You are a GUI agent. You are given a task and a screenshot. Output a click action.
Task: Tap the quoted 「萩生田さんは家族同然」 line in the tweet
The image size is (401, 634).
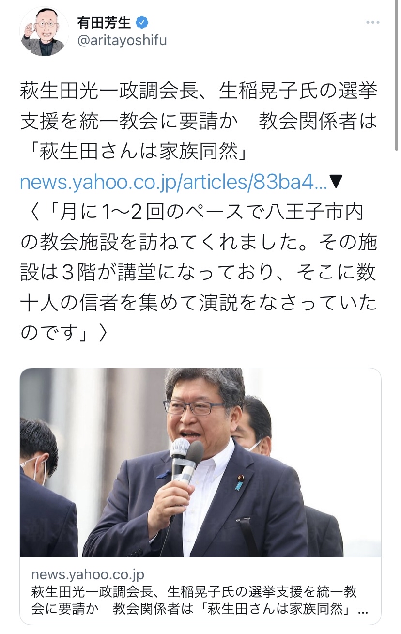coord(135,153)
